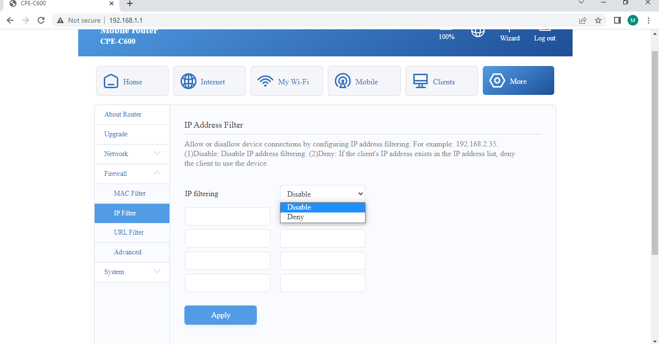Click the browser forward arrow
Viewport: 659px width, 344px height.
(26, 20)
